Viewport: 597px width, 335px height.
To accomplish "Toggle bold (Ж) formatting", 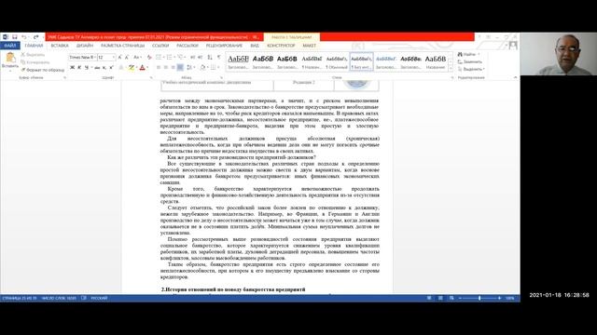I will pos(72,67).
